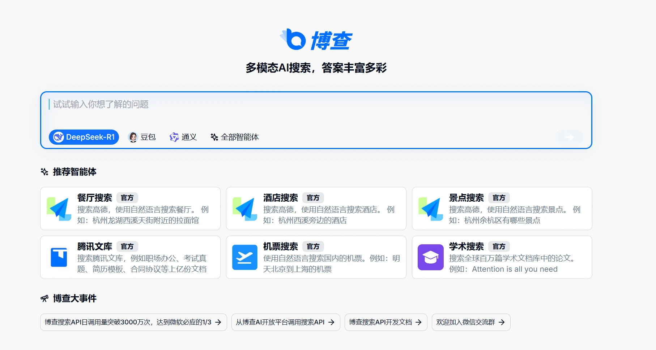
Task: Open 从博查AI开放平台调用搜索API link
Action: 285,322
